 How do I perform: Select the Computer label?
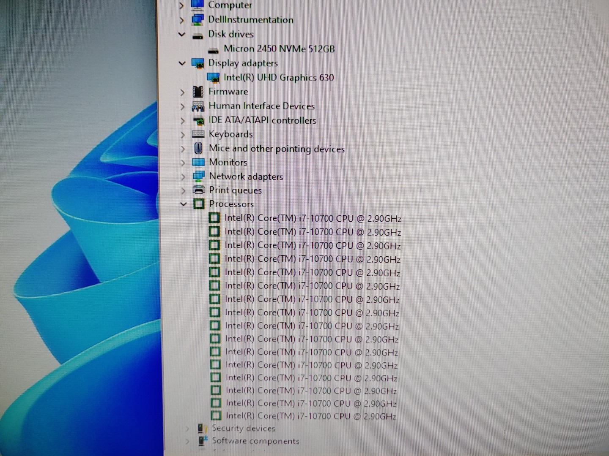(x=230, y=5)
